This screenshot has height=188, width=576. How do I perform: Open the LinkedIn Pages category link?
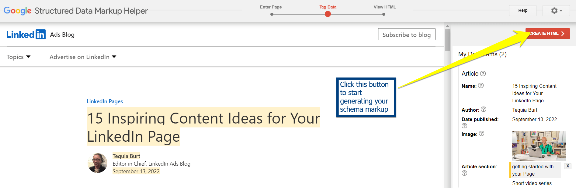[x=105, y=101]
